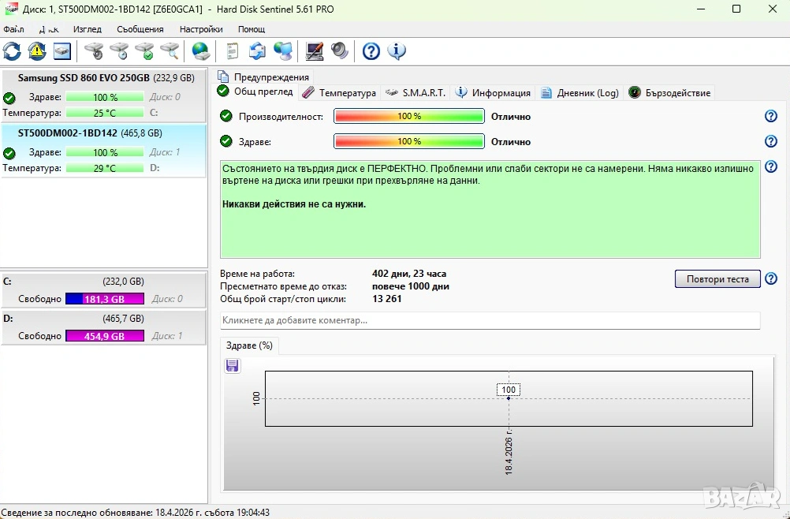Open the Изглед menu
This screenshot has height=519, width=790.
point(88,29)
